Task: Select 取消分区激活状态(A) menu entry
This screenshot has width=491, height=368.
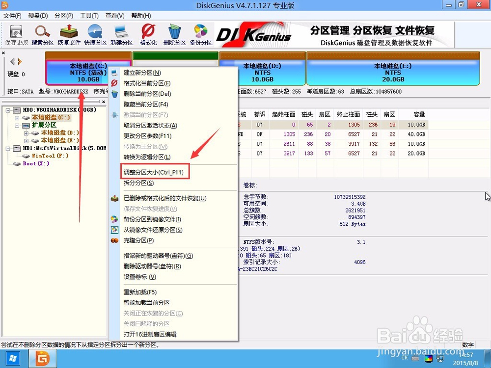Action: [150, 126]
